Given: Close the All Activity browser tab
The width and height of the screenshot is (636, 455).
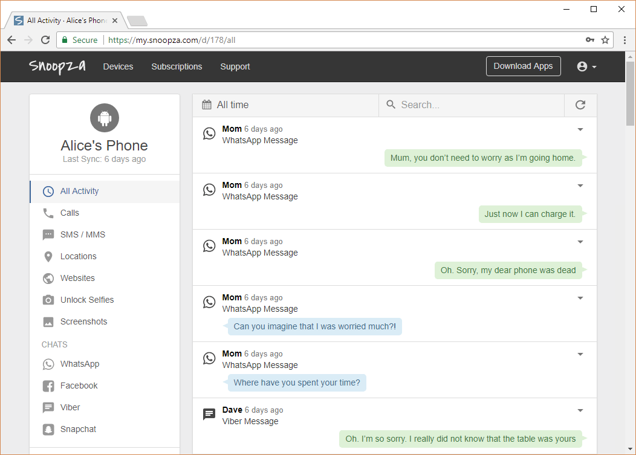Looking at the screenshot, I should coord(115,21).
